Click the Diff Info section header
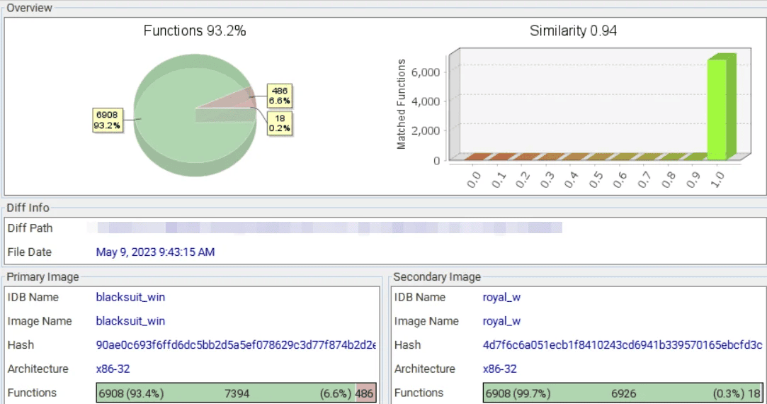This screenshot has width=767, height=404. (x=28, y=208)
